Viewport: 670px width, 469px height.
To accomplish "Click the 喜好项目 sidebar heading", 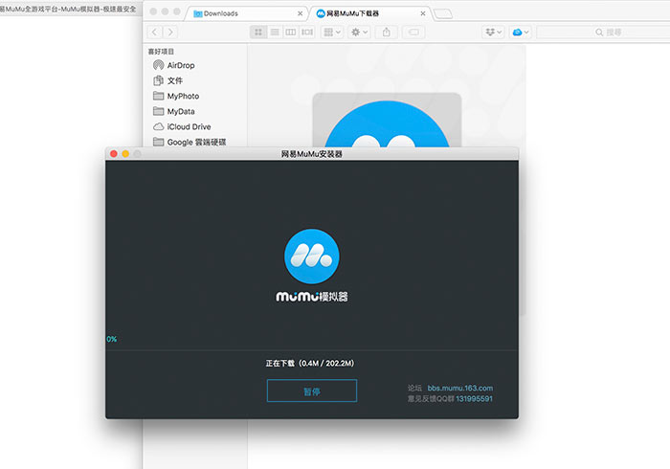I will [x=161, y=52].
